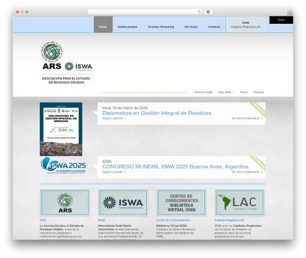Open the ARS link below banner
306x258 pixels.
43,220
